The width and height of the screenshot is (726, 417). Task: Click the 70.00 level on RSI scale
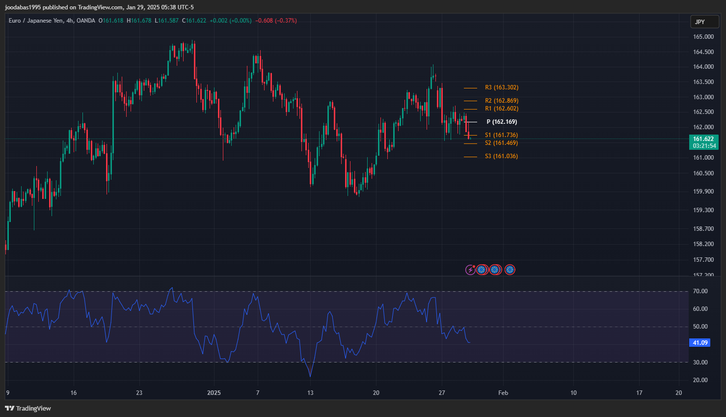click(x=700, y=291)
